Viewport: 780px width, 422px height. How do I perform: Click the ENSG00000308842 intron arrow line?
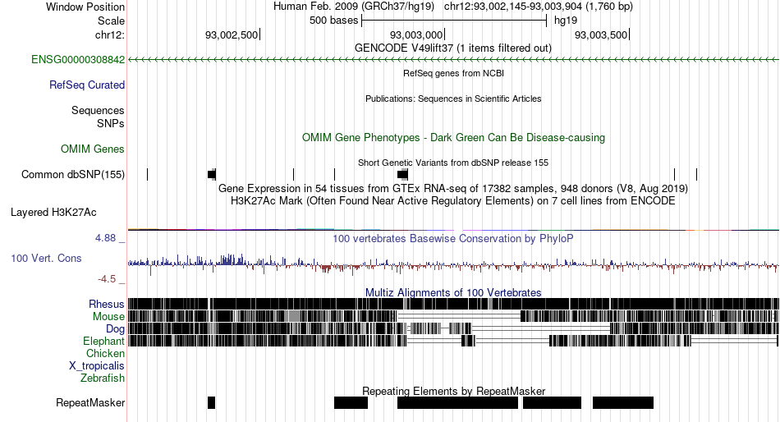coord(453,60)
